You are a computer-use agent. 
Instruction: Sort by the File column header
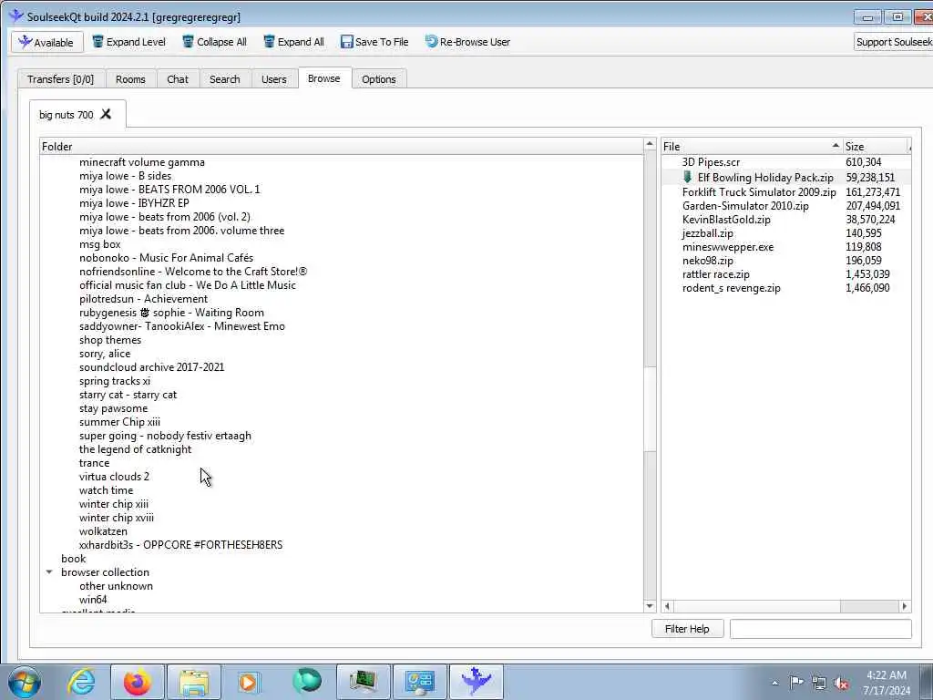[752, 147]
